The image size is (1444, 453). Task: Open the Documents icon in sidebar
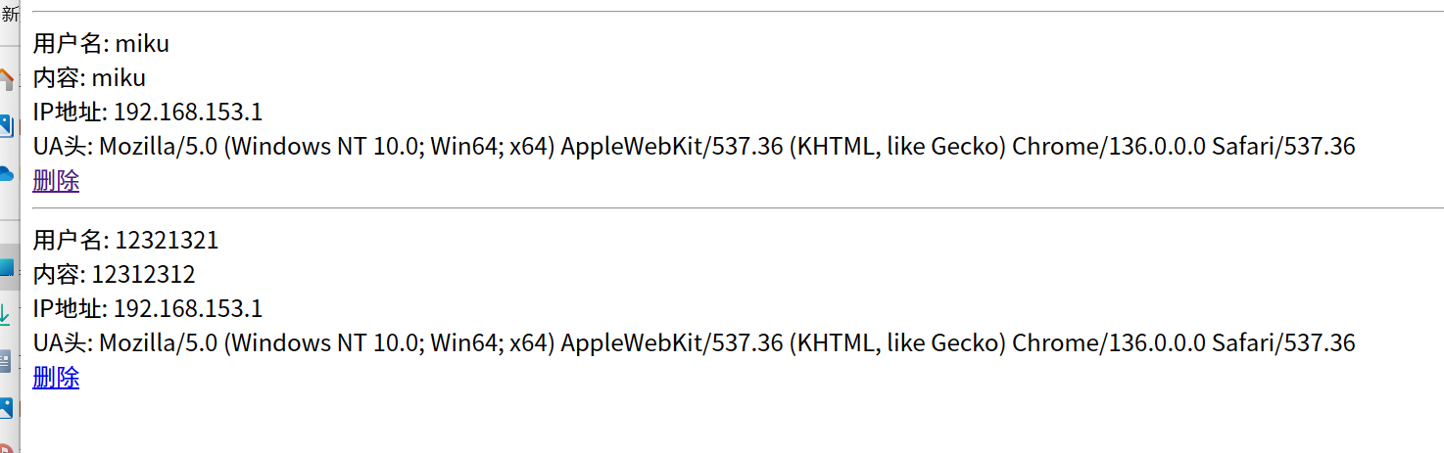(x=8, y=362)
